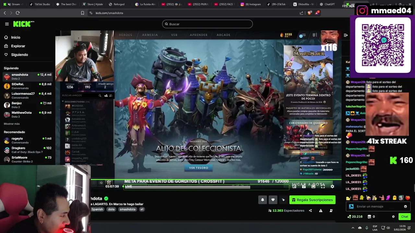Open Brave shields icon
This screenshot has height=233, width=415.
pyautogui.click(x=309, y=13)
